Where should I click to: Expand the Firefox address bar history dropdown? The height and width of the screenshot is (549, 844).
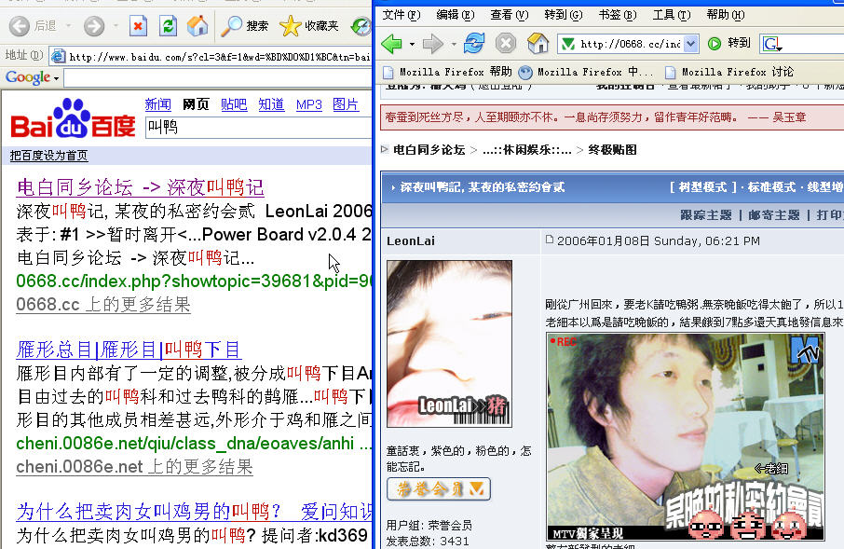pos(690,44)
